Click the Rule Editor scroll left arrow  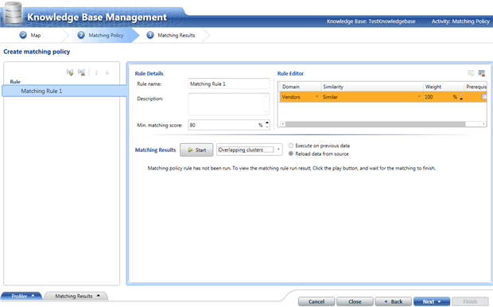tap(282, 124)
